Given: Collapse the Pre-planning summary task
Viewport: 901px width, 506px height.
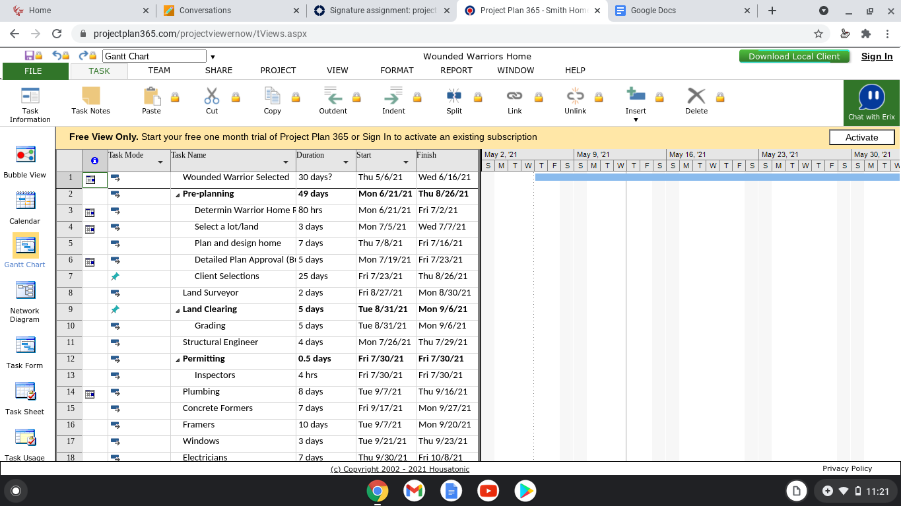Looking at the screenshot, I should click(x=178, y=195).
